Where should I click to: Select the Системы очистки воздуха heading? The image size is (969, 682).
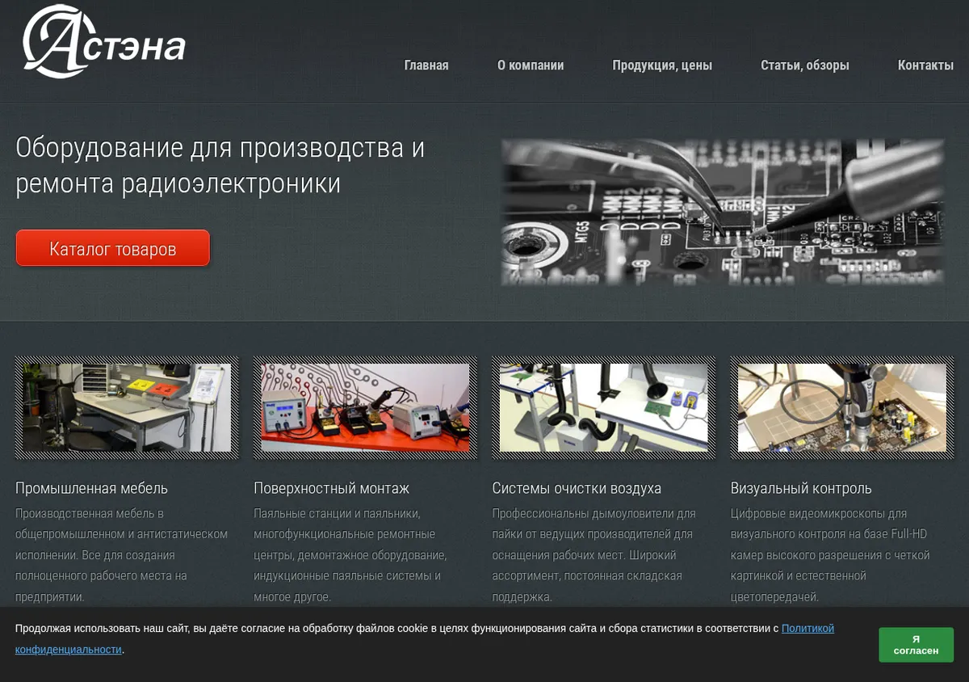(577, 488)
